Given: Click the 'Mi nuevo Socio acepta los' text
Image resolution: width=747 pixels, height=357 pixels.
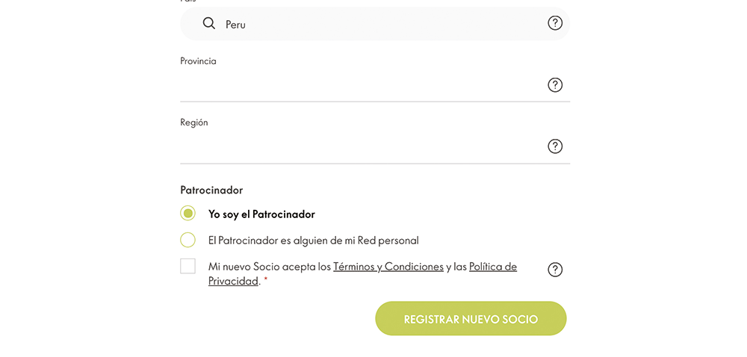Looking at the screenshot, I should click(x=270, y=267).
